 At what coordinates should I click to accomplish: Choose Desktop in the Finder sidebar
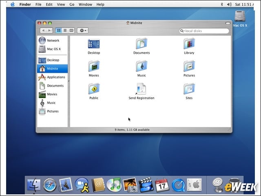tap(53, 60)
